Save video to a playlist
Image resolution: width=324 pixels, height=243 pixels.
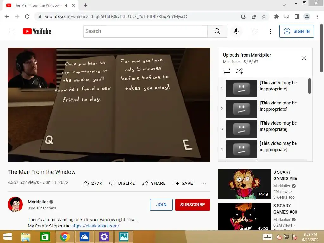[x=183, y=183]
